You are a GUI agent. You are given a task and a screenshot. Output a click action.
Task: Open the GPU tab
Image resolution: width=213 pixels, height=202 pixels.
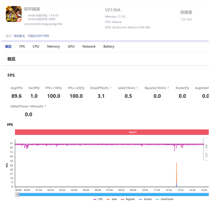click(x=71, y=46)
